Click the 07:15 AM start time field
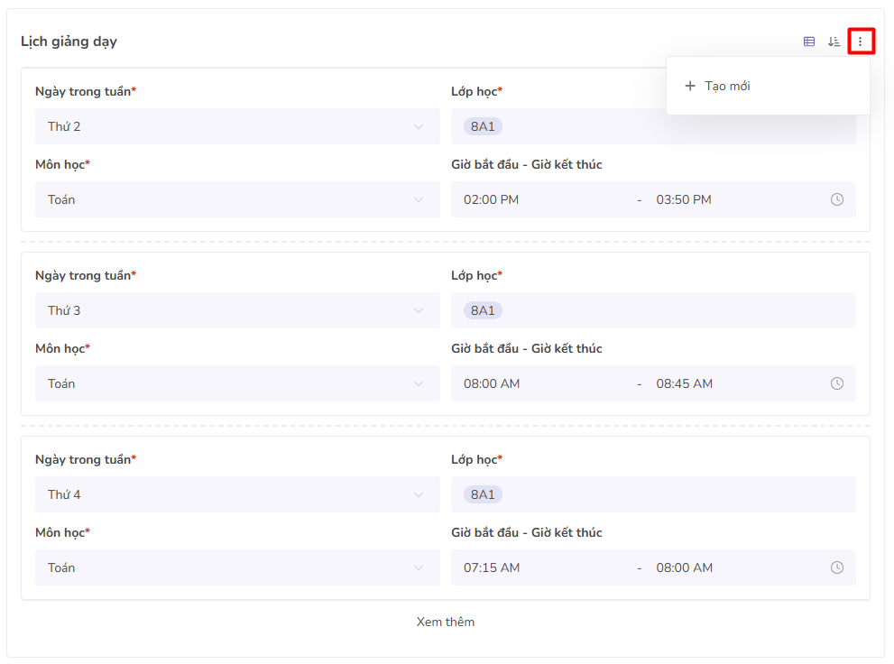The width and height of the screenshot is (894, 664). (x=492, y=567)
